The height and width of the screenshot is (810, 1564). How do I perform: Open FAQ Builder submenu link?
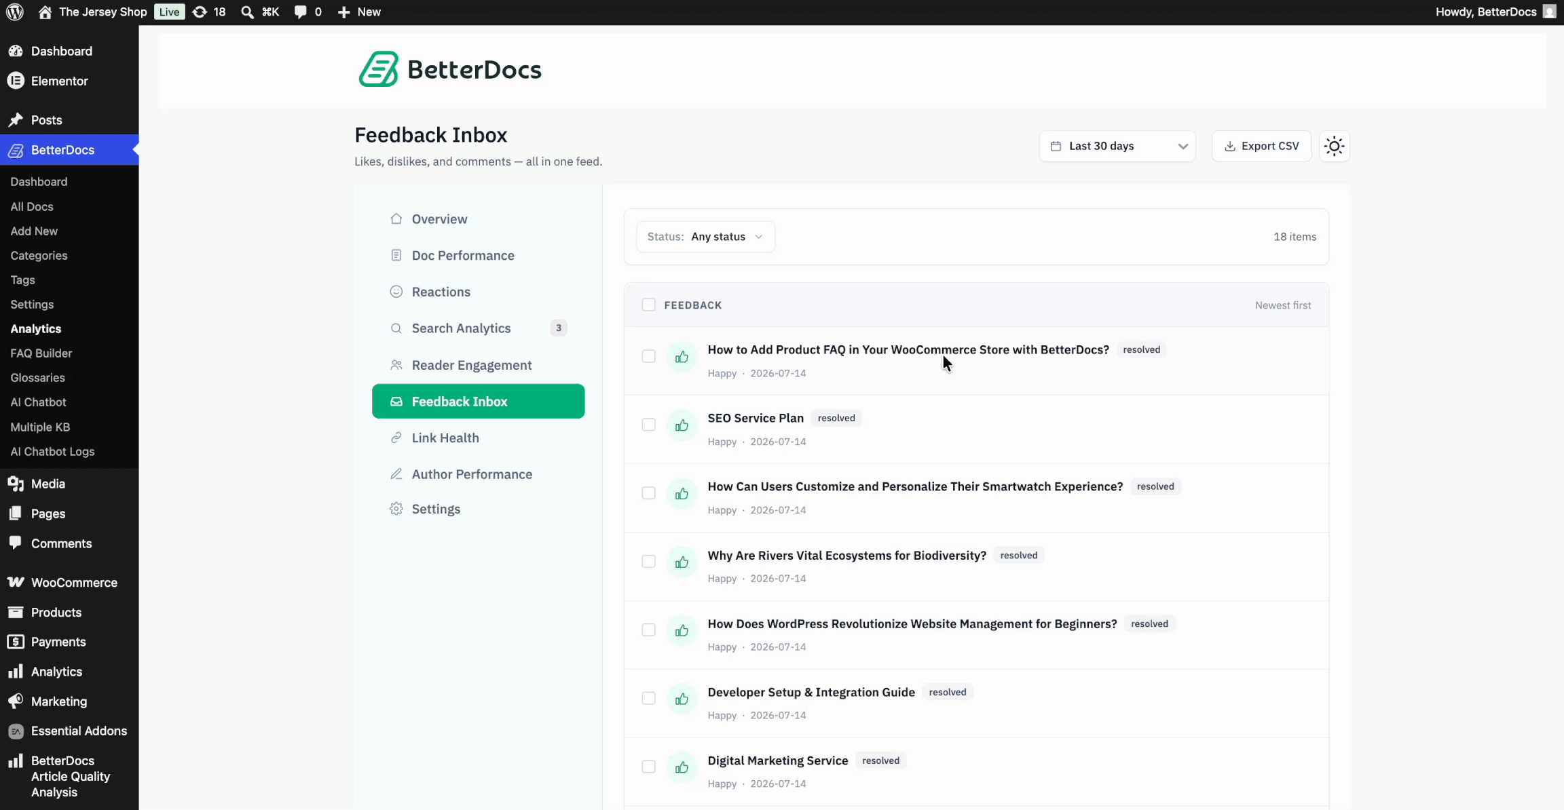click(x=41, y=353)
